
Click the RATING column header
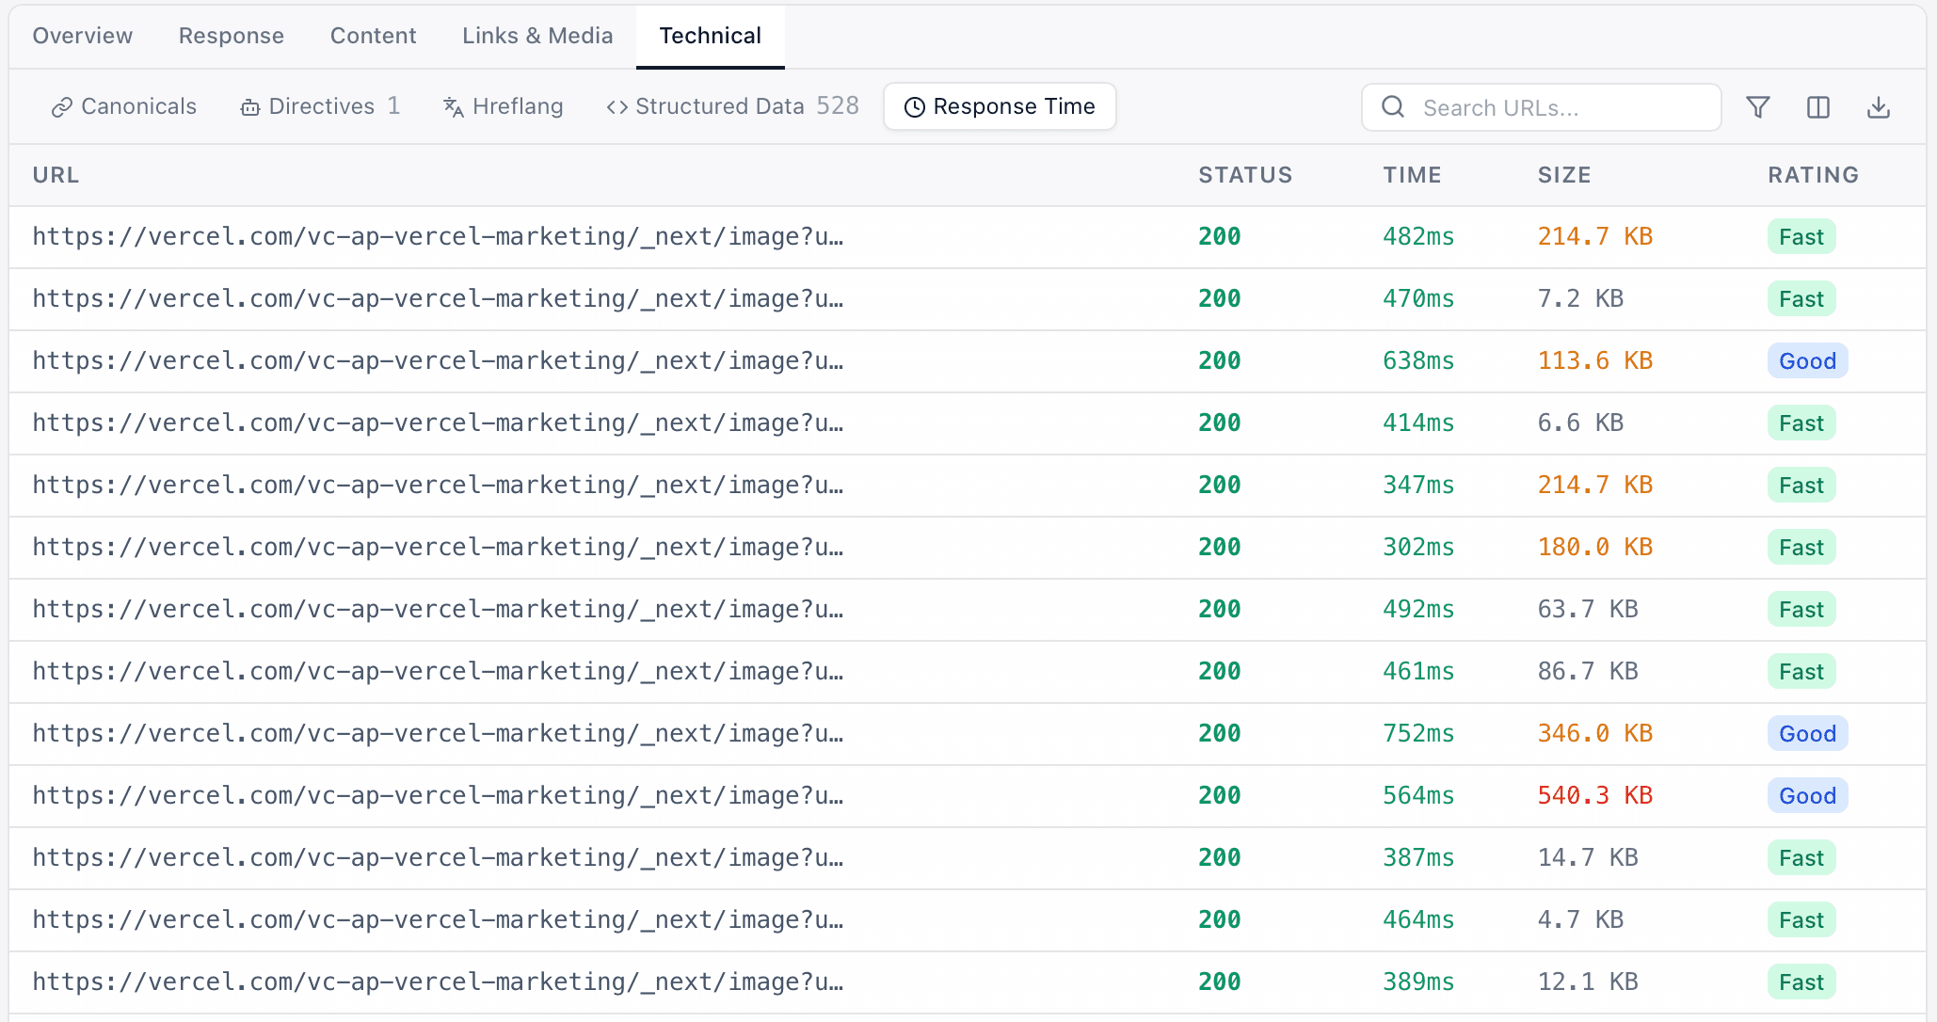click(x=1813, y=175)
